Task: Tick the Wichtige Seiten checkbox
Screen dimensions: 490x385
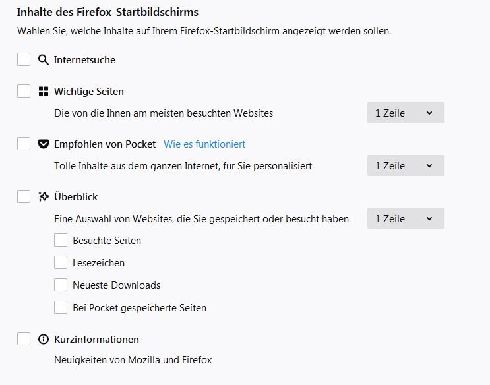Action: tap(24, 92)
